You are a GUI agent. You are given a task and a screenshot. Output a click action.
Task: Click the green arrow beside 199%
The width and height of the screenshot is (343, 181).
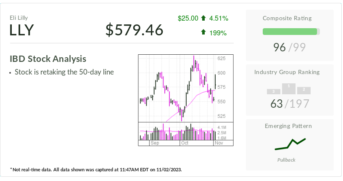[204, 32]
